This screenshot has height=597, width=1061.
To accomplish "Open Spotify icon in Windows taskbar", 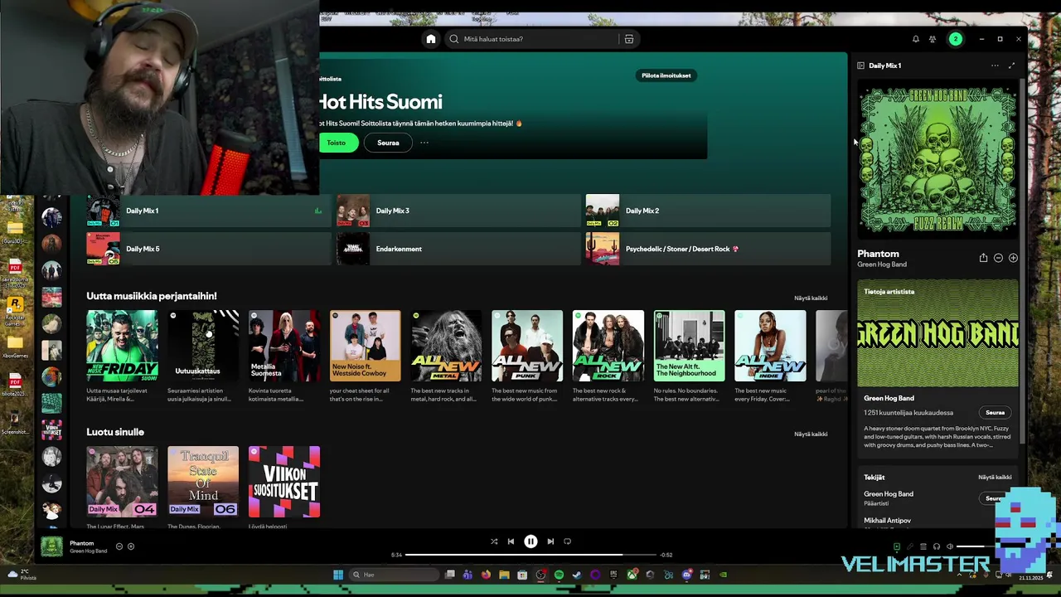I will [559, 575].
